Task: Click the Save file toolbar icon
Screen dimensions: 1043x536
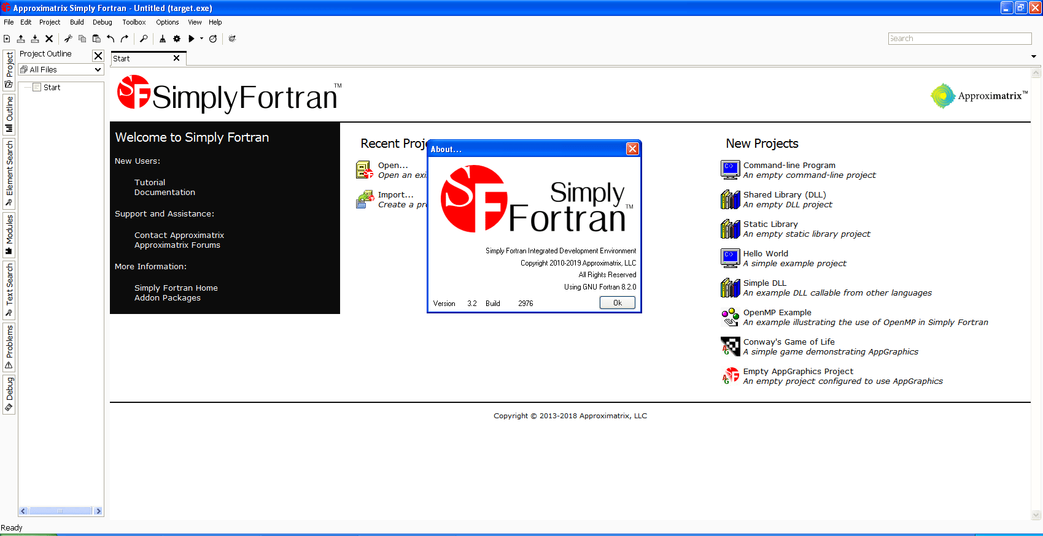Action: (35, 39)
